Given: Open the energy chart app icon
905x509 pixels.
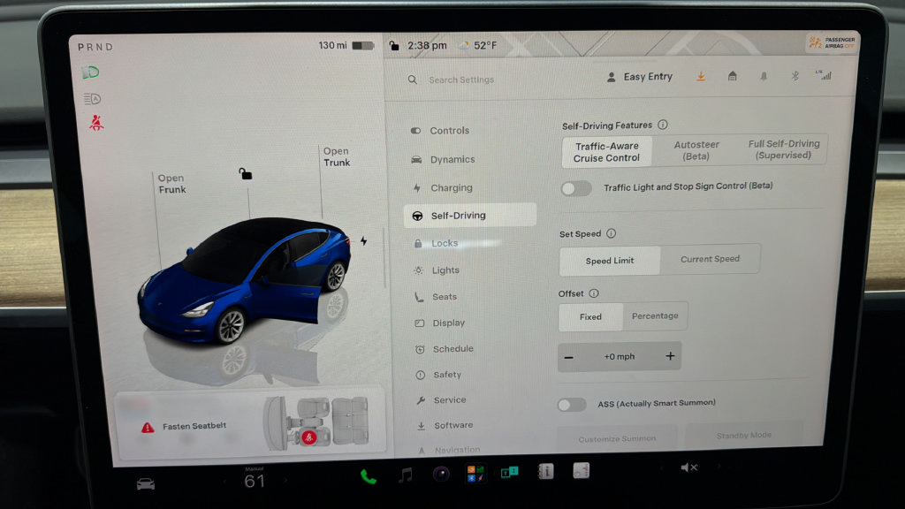Looking at the screenshot, I should 582,470.
